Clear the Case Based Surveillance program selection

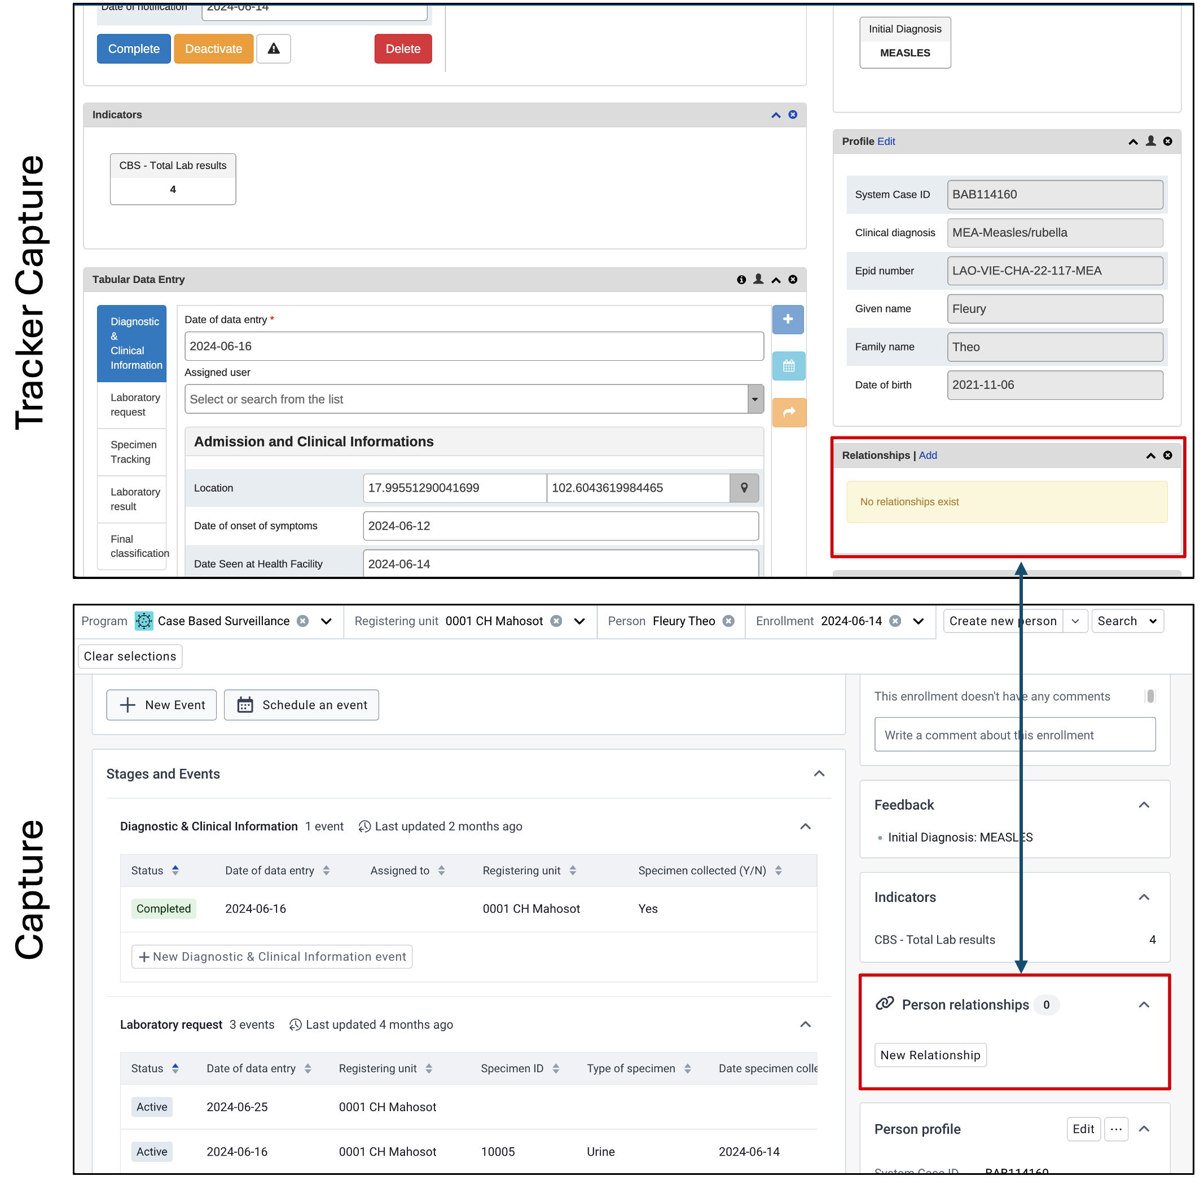(x=303, y=621)
